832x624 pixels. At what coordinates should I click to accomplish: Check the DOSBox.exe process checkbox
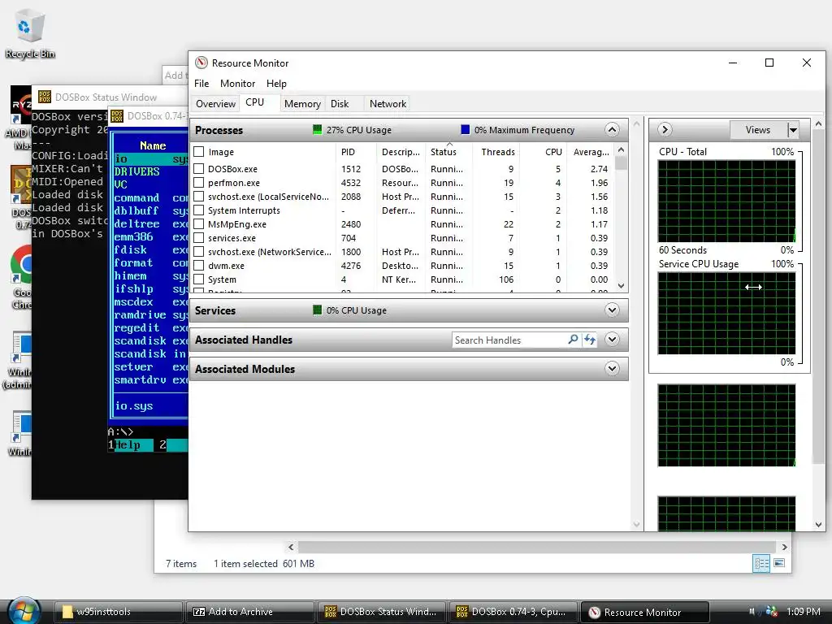click(199, 169)
